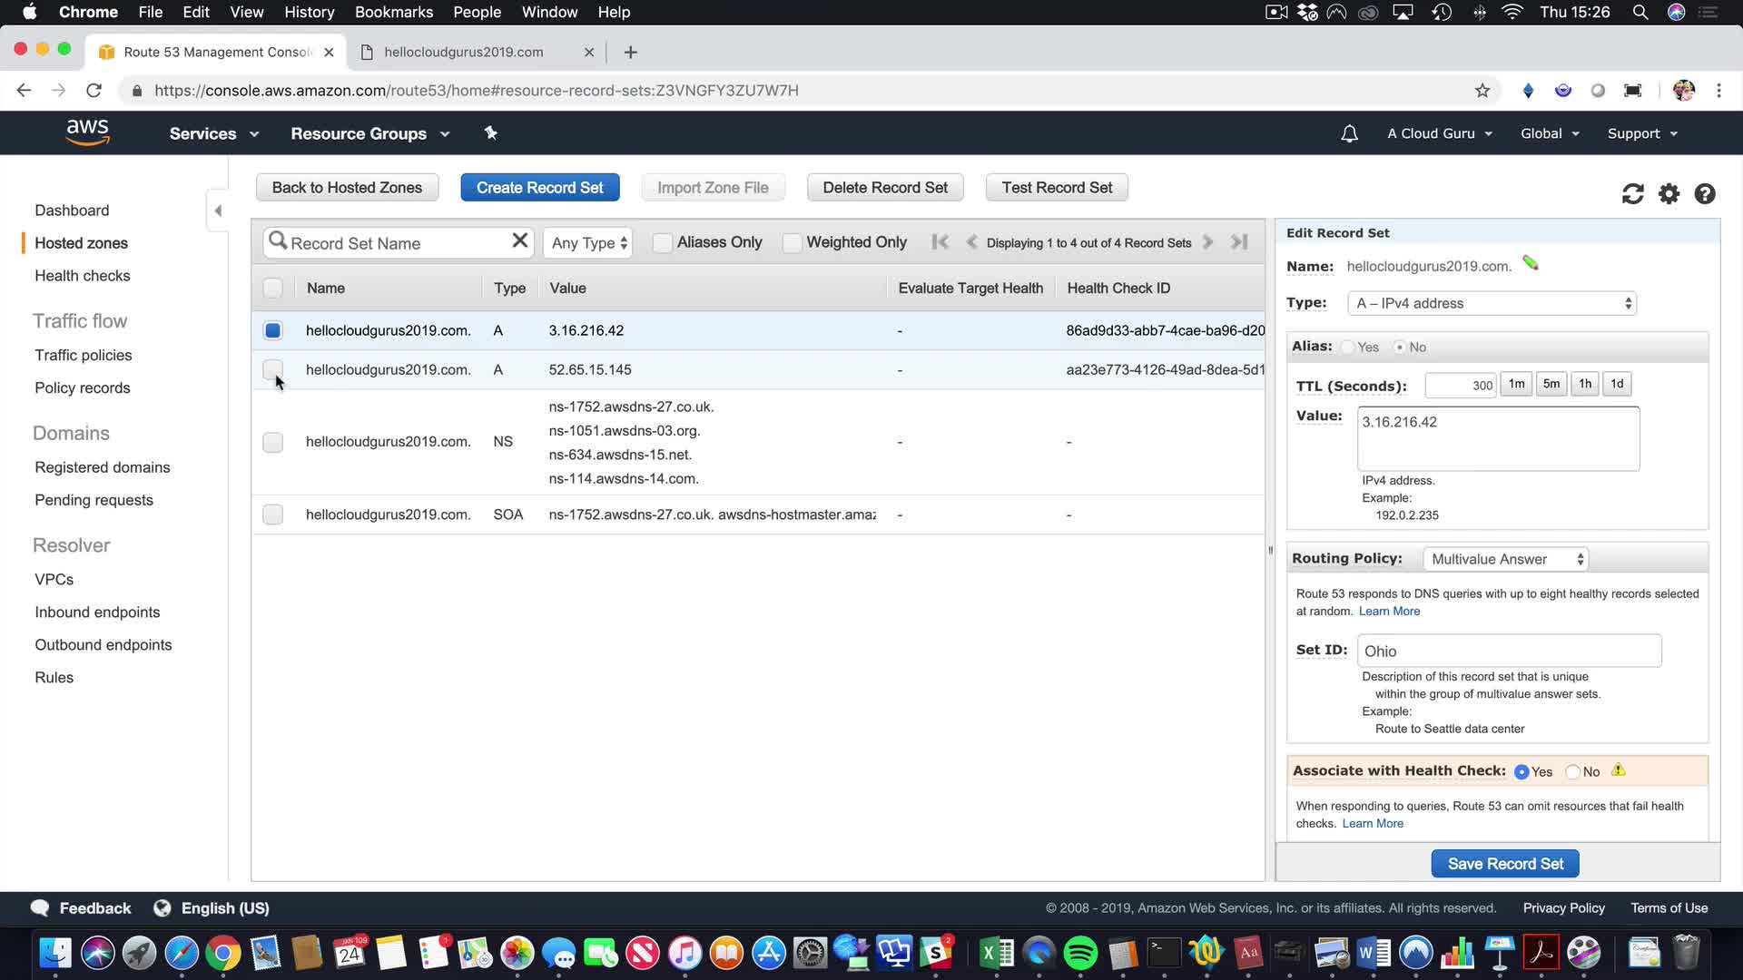Open the settings gear icon
Image resolution: width=1743 pixels, height=980 pixels.
point(1669,194)
